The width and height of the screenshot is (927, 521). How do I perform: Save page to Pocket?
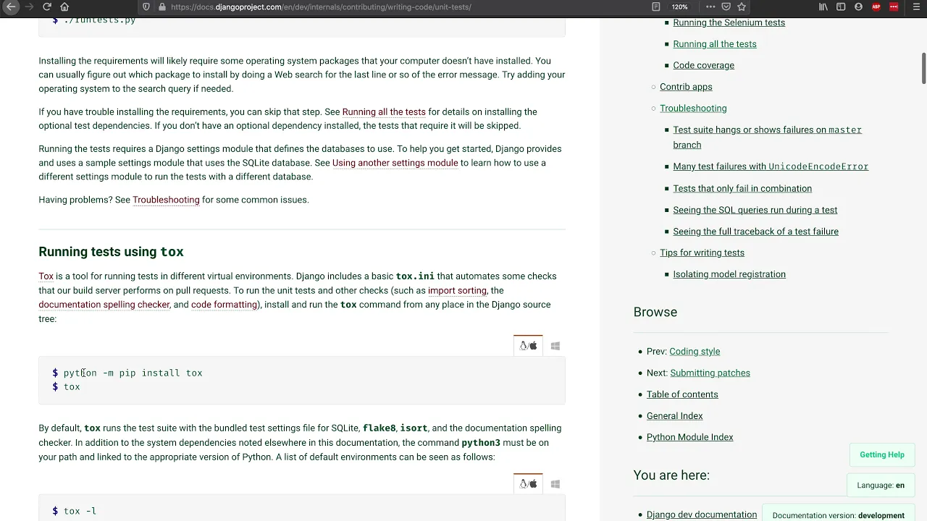tap(726, 7)
